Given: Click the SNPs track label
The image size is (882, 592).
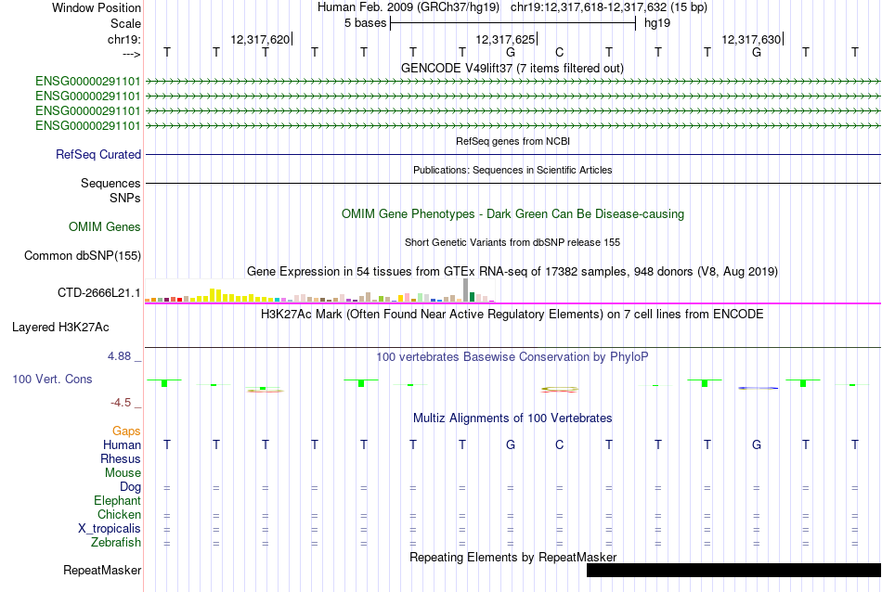Looking at the screenshot, I should point(125,198).
